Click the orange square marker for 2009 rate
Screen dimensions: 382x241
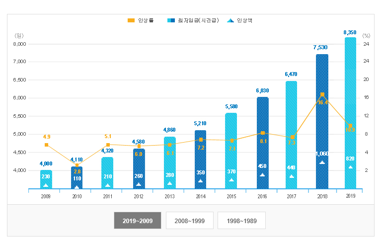click(46, 145)
